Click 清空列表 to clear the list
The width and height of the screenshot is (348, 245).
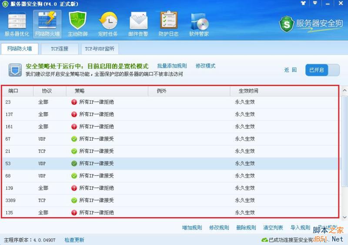pyautogui.click(x=273, y=228)
